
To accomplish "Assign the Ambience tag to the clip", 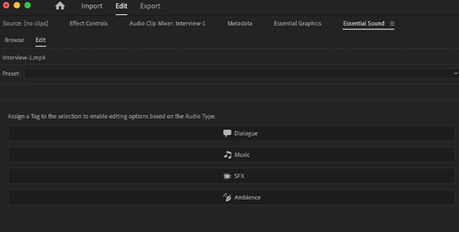I will pos(232,197).
